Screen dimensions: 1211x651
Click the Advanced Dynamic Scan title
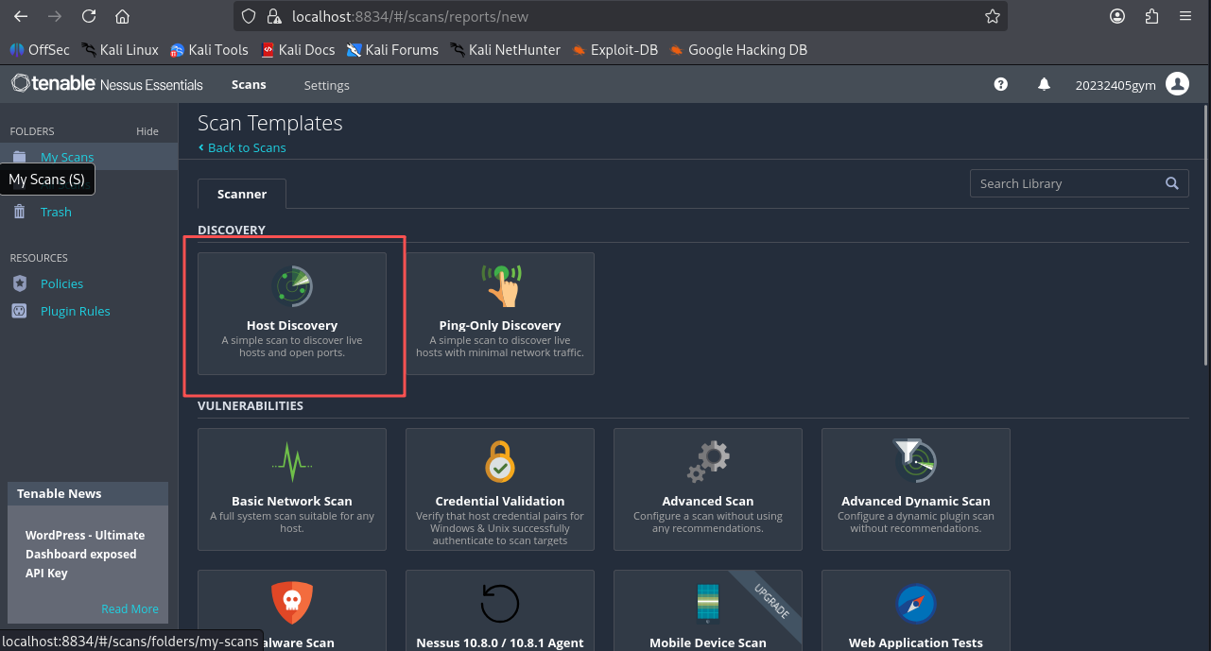(916, 501)
